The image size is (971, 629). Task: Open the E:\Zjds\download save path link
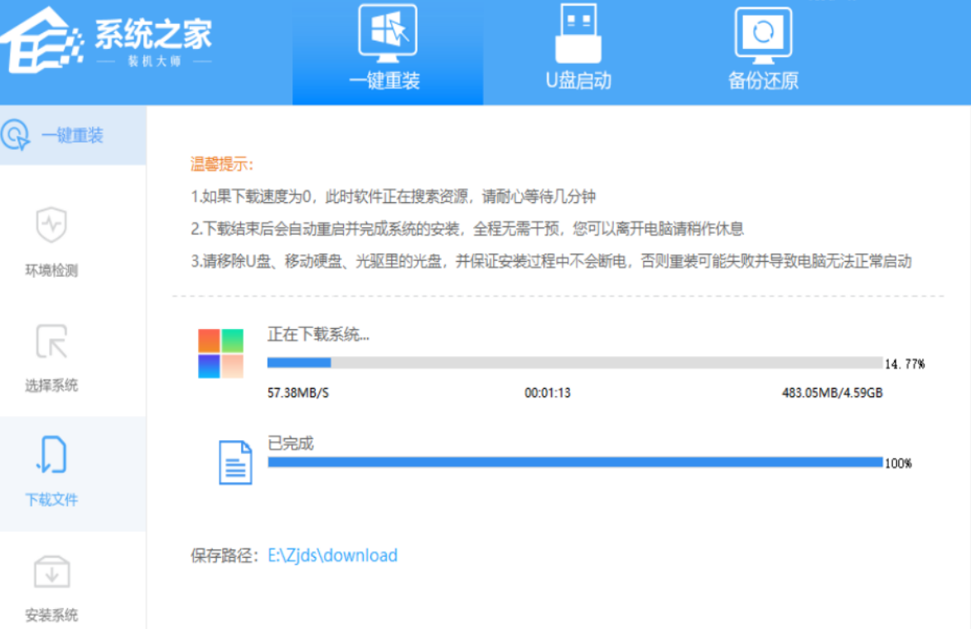[332, 555]
